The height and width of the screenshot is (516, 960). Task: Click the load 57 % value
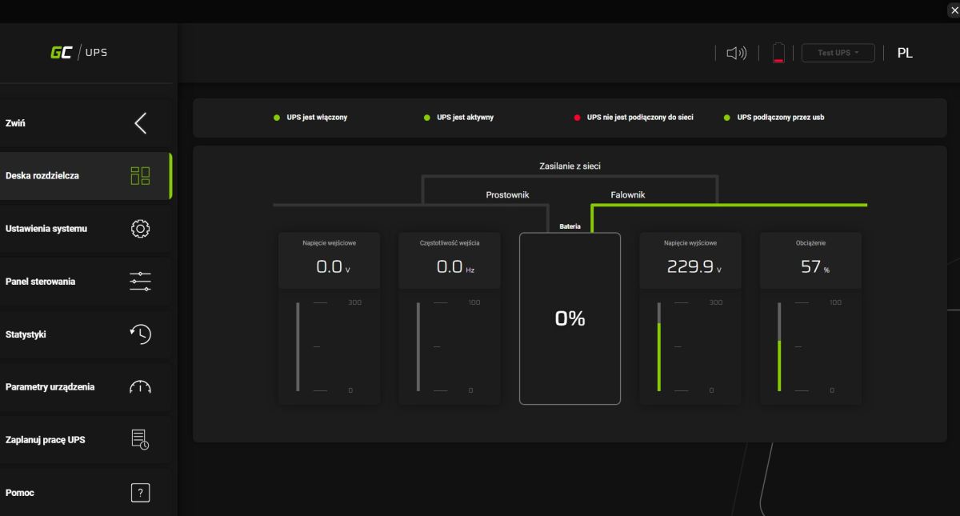(x=815, y=268)
